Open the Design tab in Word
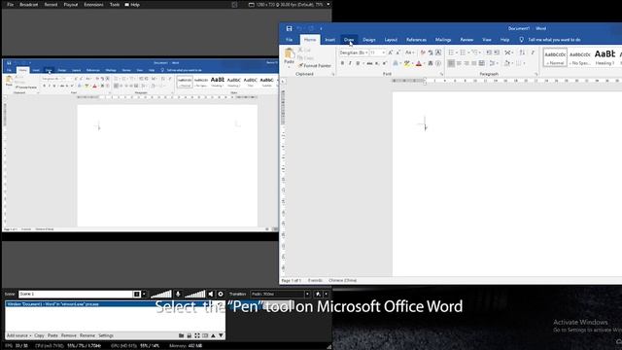The image size is (622, 350). point(369,40)
